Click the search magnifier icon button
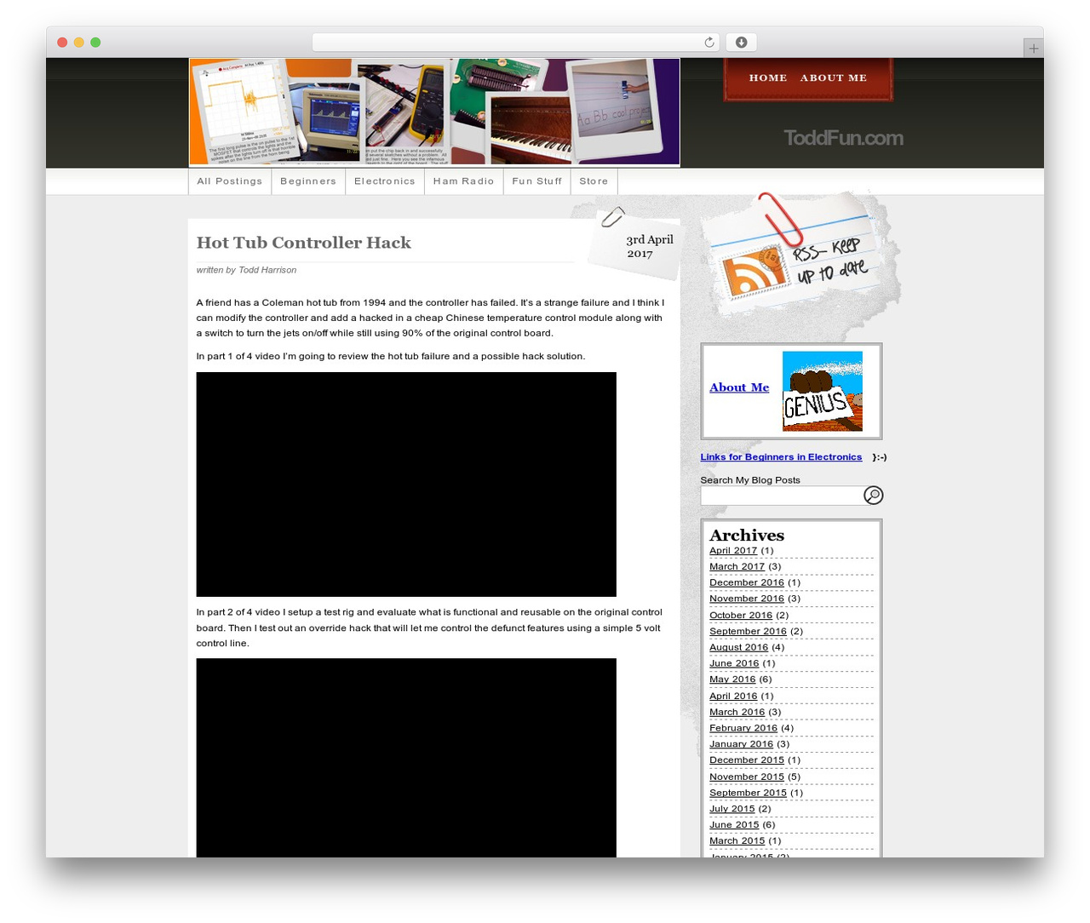 [x=874, y=496]
